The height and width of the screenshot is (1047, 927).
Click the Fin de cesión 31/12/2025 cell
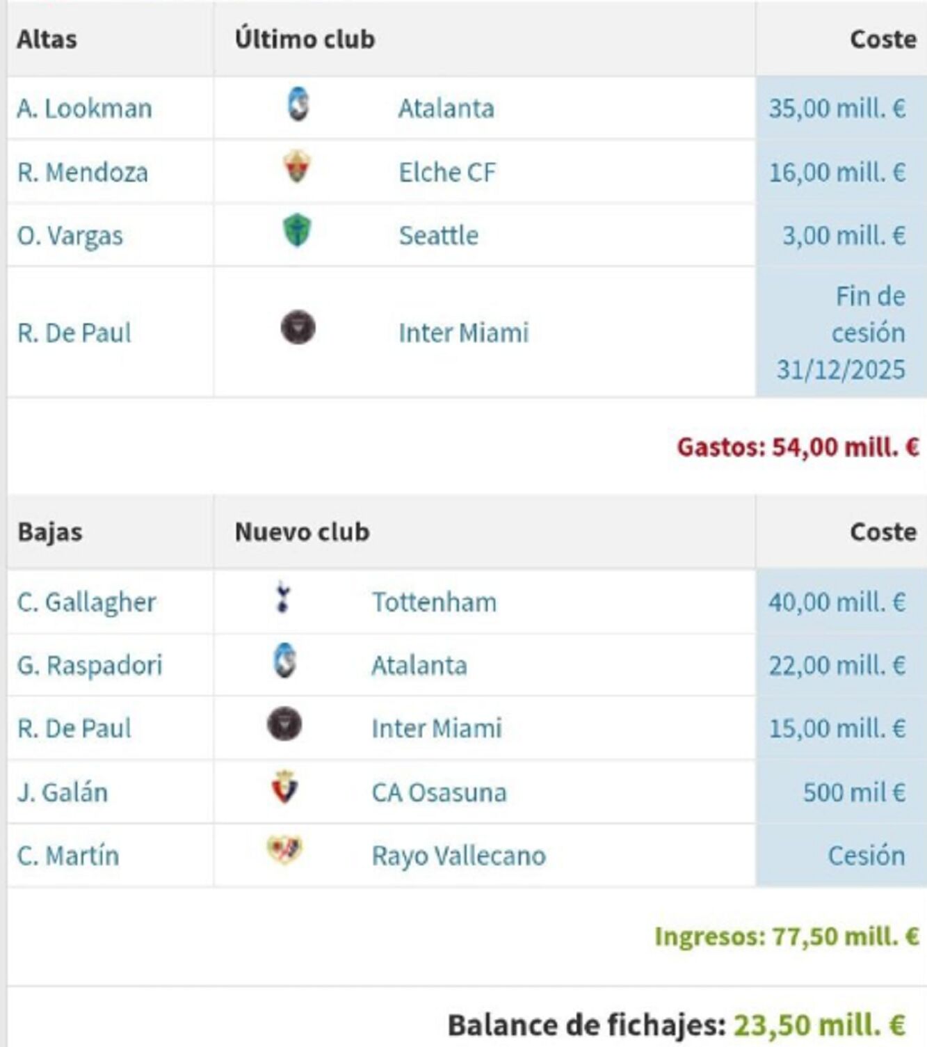point(841,333)
